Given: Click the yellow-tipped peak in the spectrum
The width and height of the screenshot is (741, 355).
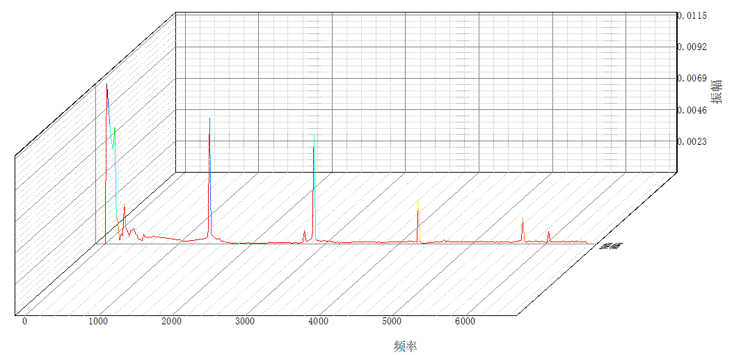Looking at the screenshot, I should [418, 216].
